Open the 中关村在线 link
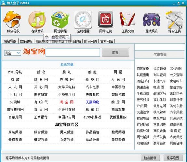The width and height of the screenshot is (187, 162). click(67, 110)
